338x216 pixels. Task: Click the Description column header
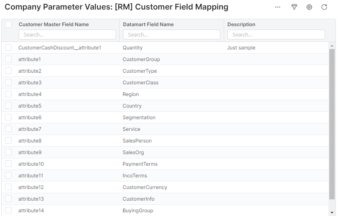(241, 25)
